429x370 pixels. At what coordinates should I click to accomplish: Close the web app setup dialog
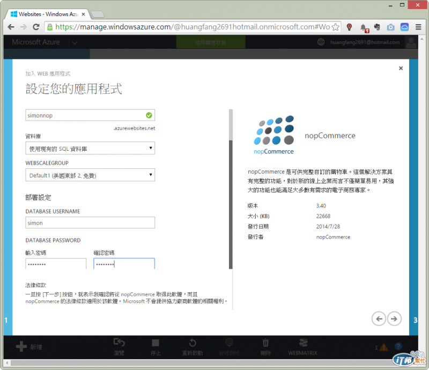[x=401, y=68]
